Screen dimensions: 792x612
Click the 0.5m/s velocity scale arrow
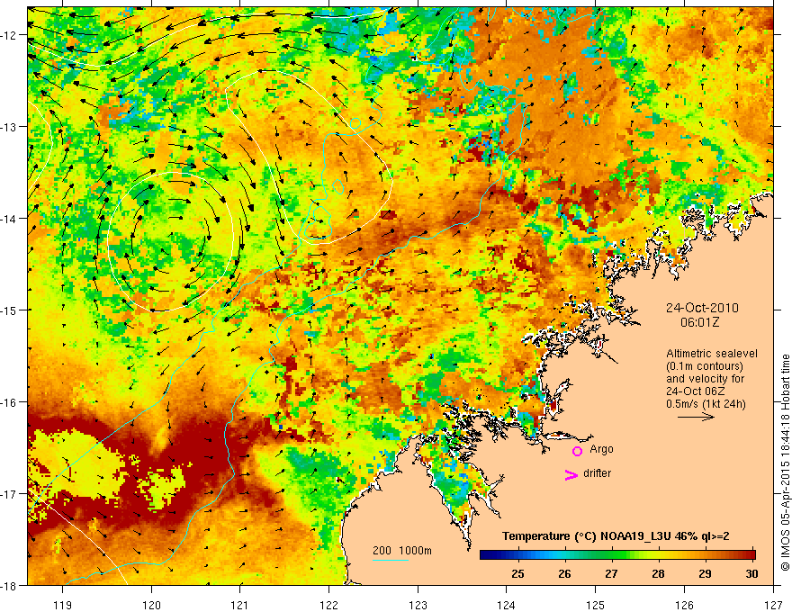click(x=696, y=417)
